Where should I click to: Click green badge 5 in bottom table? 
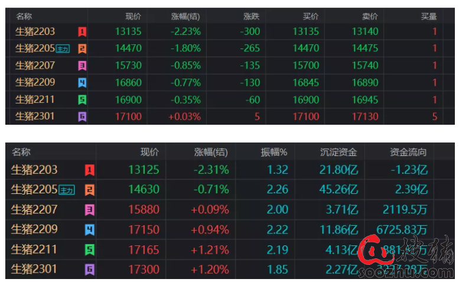[x=90, y=249]
